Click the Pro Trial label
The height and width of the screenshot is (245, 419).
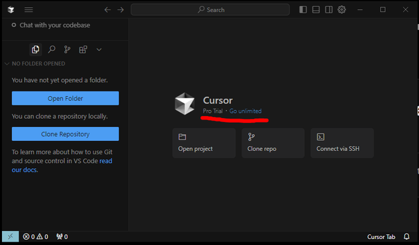pyautogui.click(x=213, y=111)
